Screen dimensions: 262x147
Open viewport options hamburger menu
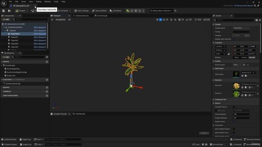click(52, 20)
